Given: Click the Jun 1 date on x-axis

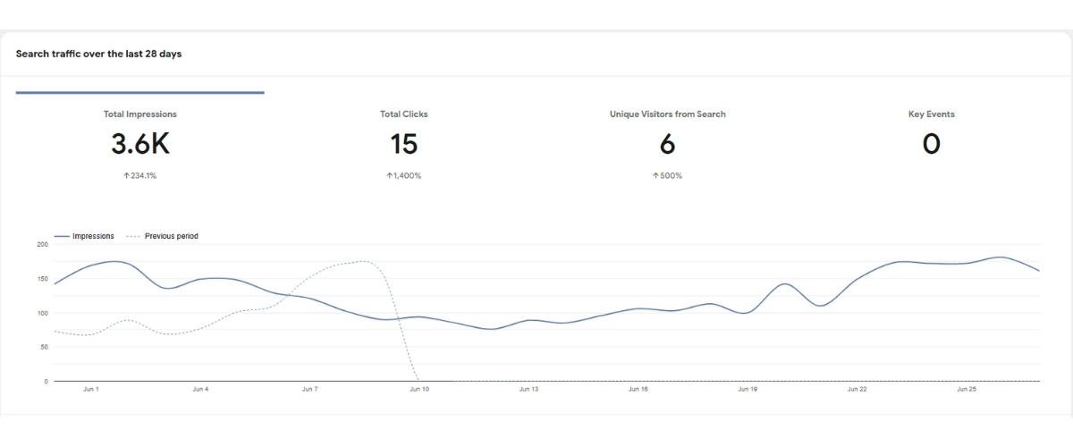Looking at the screenshot, I should (x=90, y=390).
